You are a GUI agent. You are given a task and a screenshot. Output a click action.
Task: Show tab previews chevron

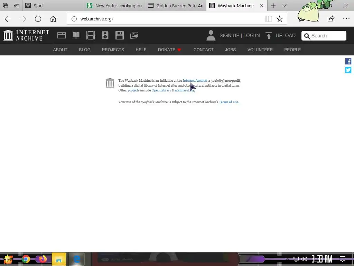coord(284,6)
